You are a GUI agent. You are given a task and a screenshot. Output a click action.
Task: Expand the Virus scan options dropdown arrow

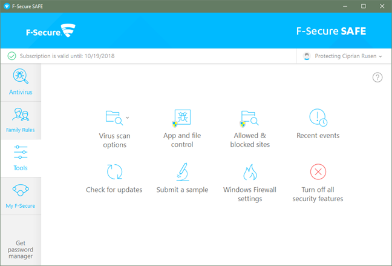click(127, 118)
